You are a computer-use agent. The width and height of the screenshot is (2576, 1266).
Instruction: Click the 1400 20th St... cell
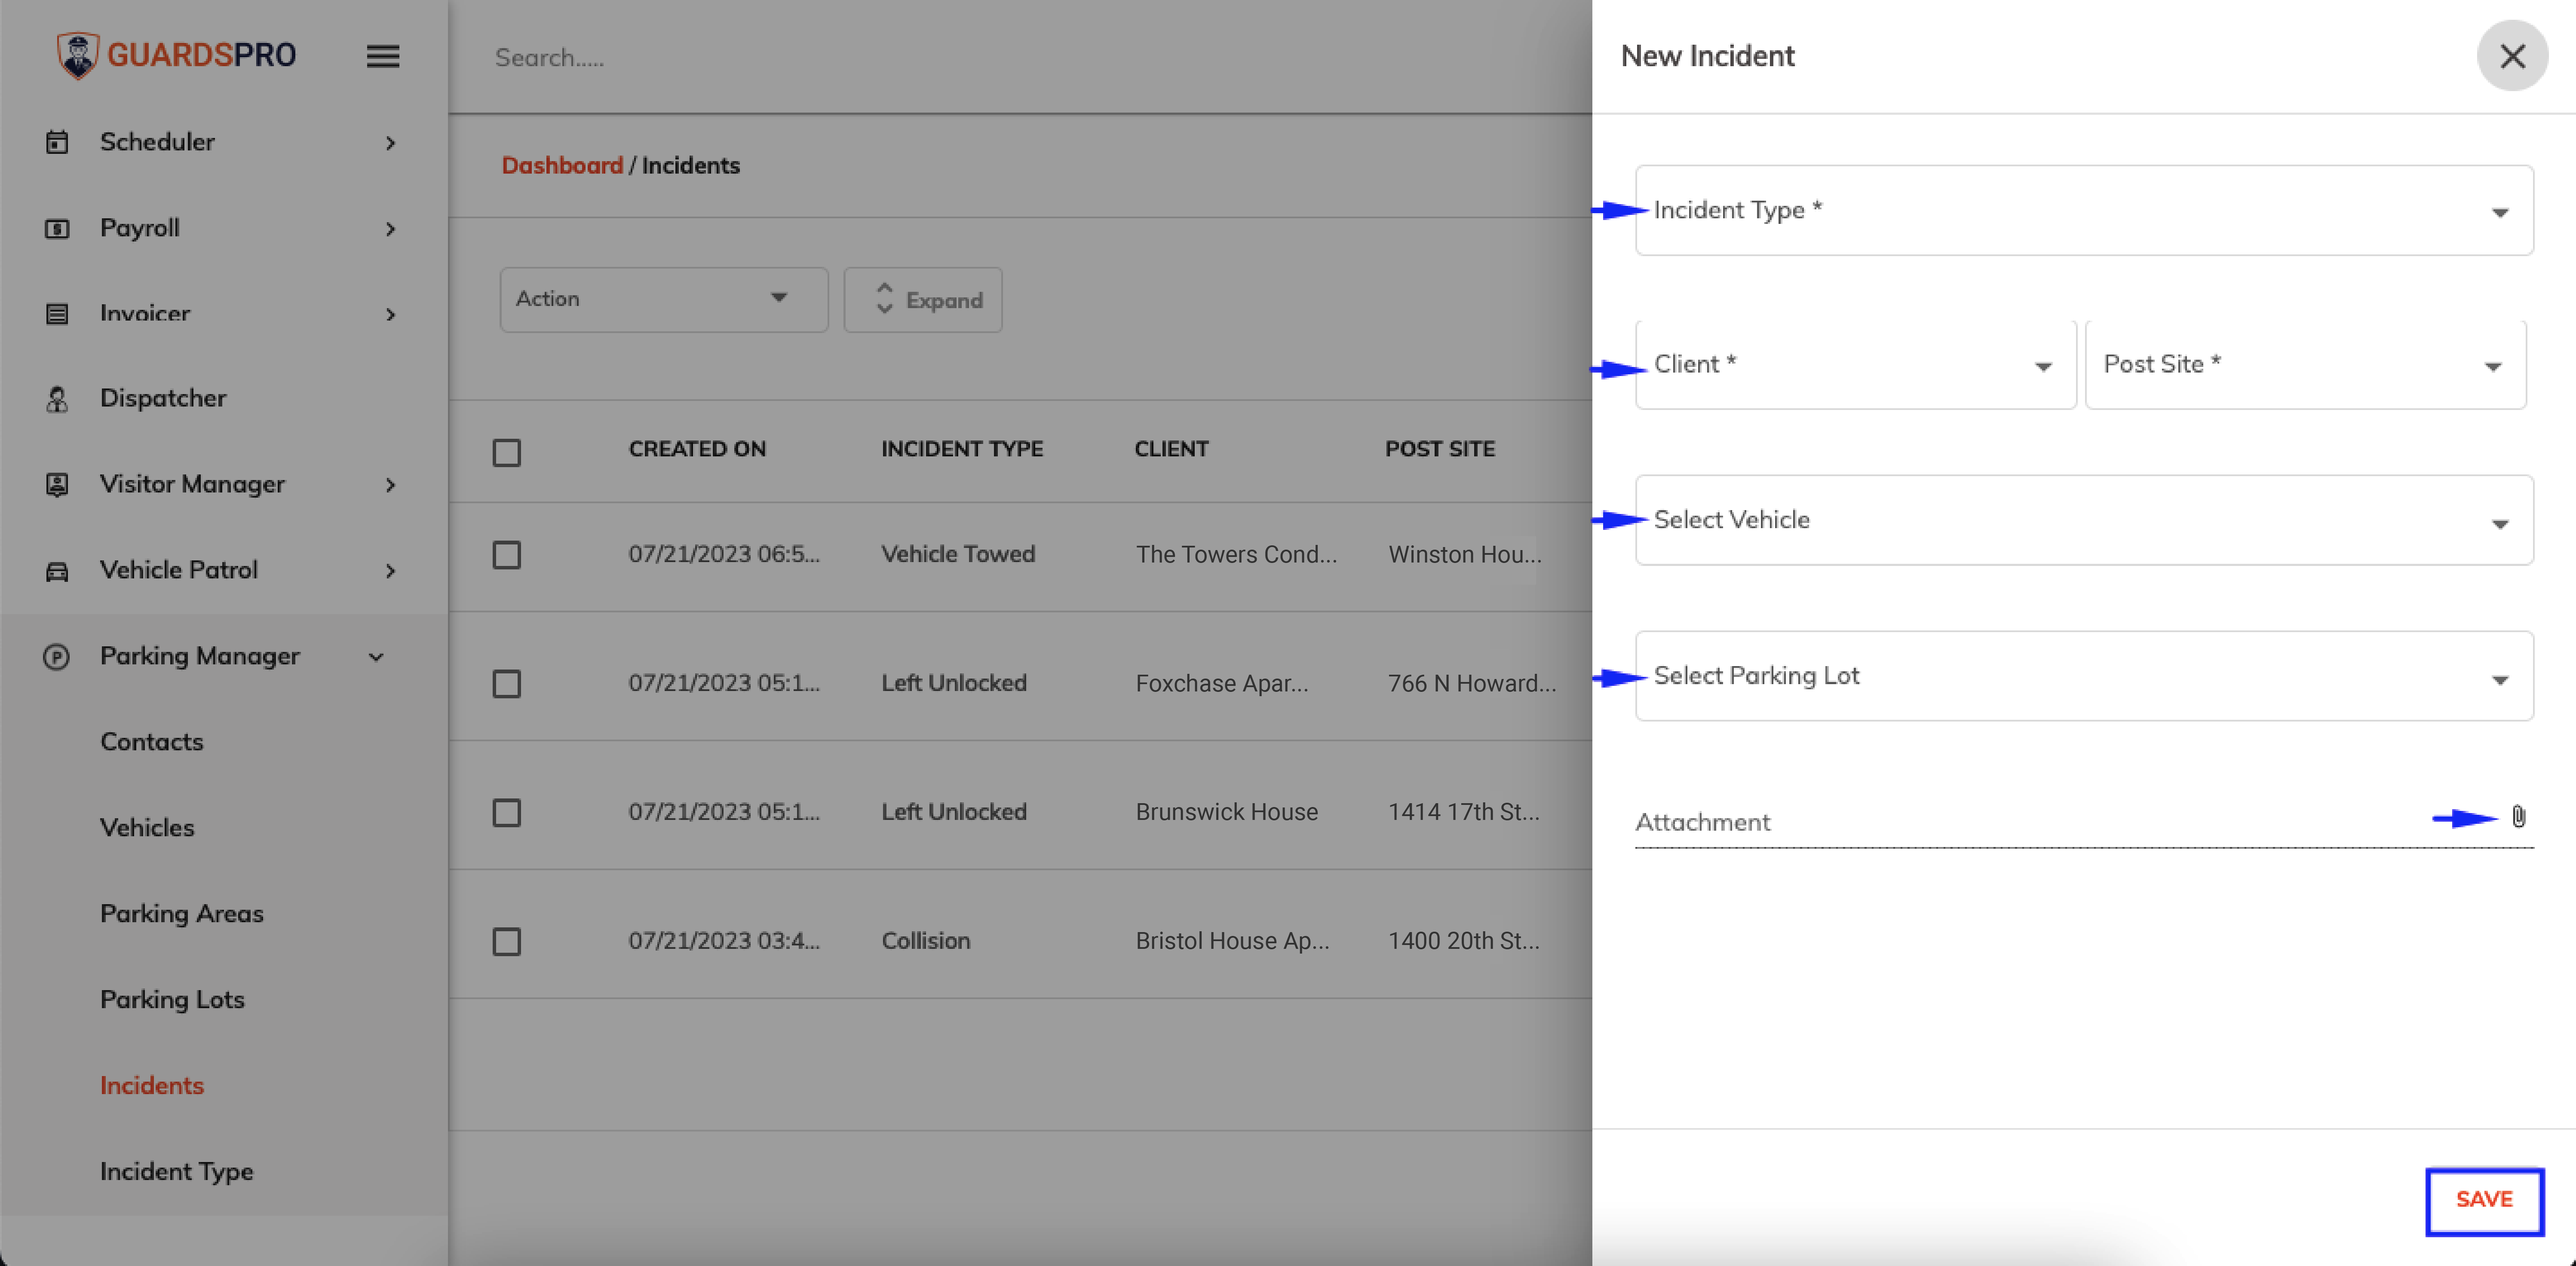pos(1464,941)
